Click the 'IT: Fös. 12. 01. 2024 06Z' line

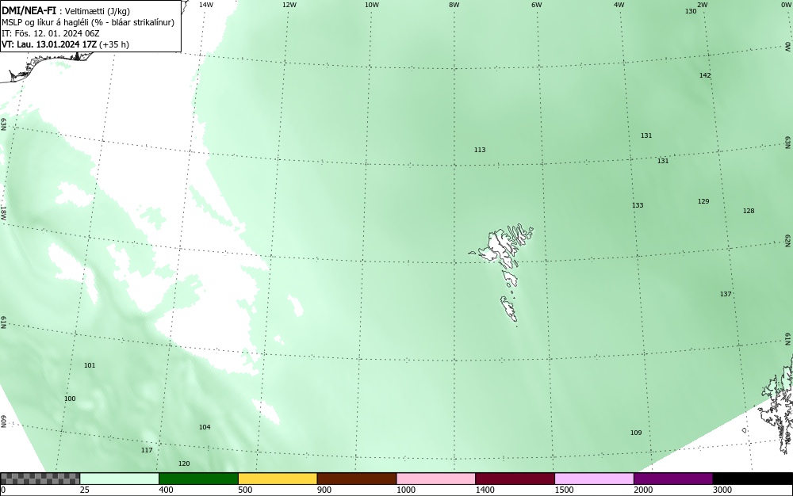(51, 33)
